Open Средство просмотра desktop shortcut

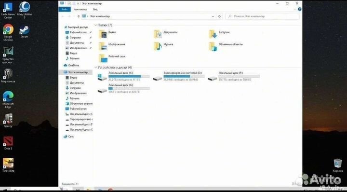coord(8,55)
